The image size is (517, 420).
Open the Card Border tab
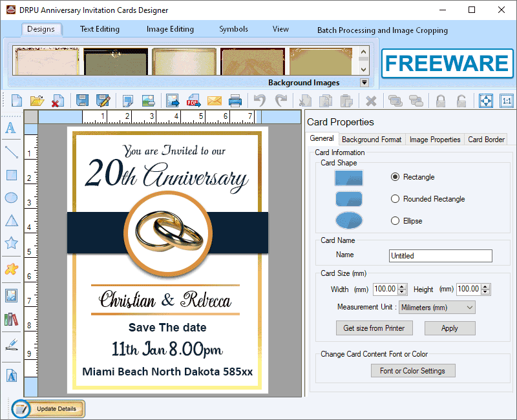coord(485,139)
